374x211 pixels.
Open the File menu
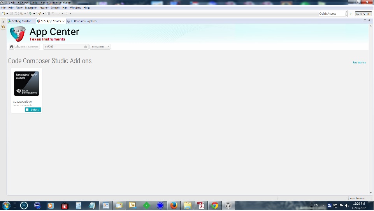pos(4,8)
